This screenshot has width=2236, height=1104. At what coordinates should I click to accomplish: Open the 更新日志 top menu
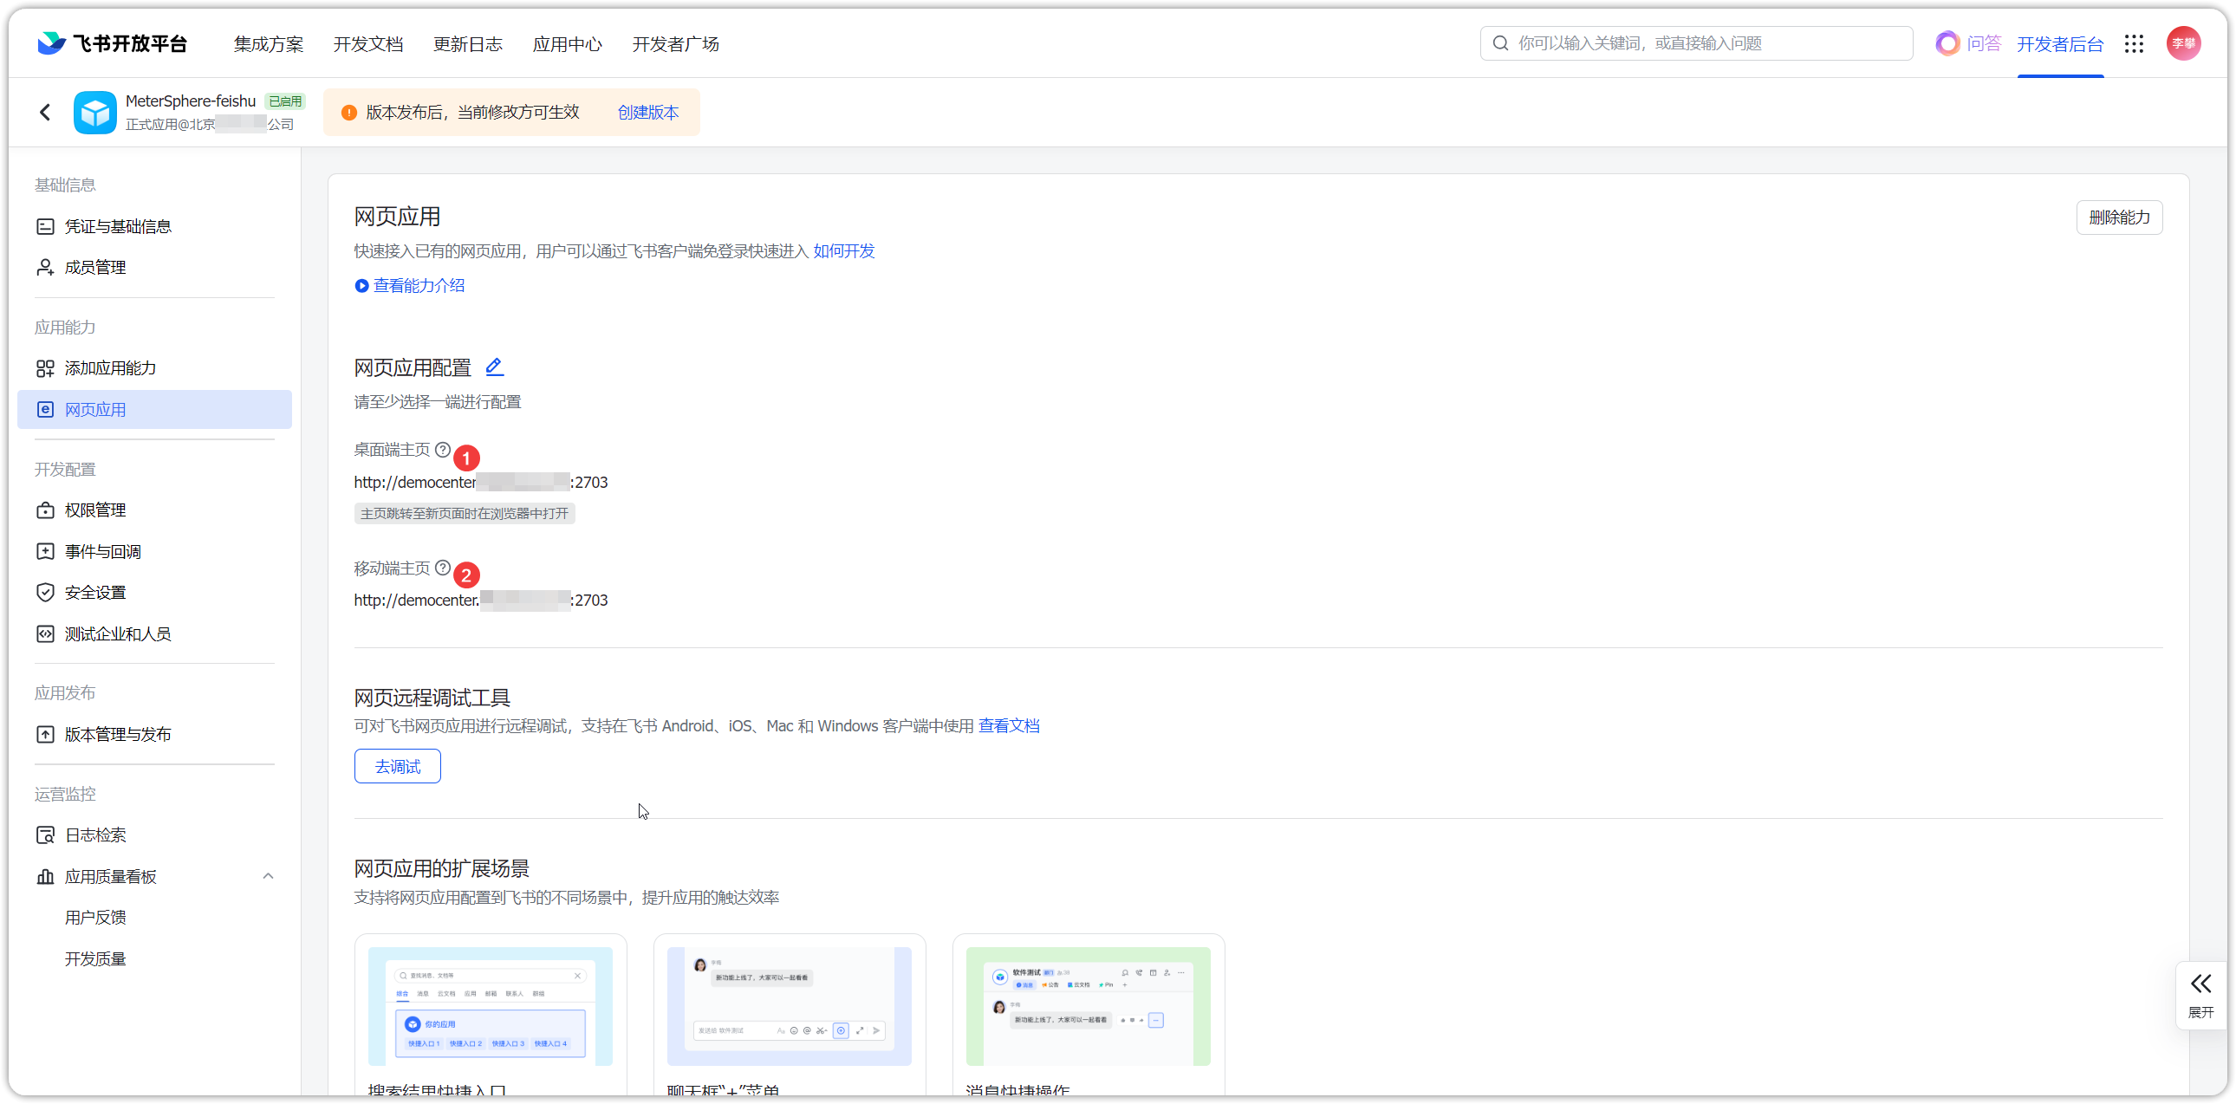(x=468, y=44)
